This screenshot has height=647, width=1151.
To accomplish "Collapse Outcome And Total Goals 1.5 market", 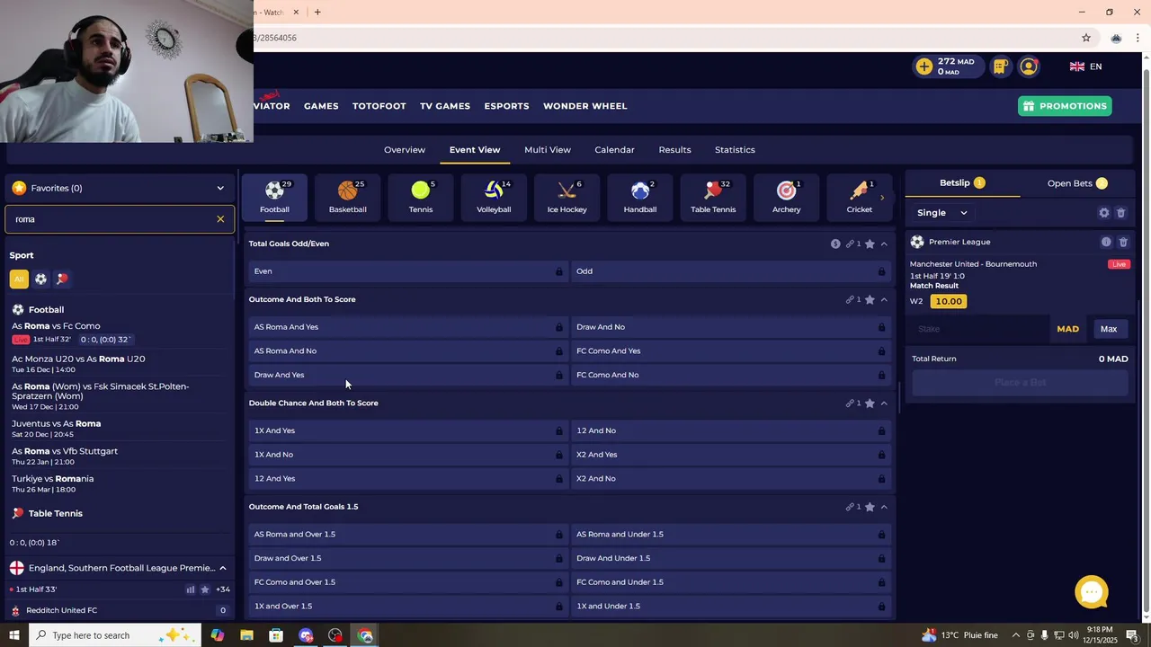I will click(x=884, y=507).
